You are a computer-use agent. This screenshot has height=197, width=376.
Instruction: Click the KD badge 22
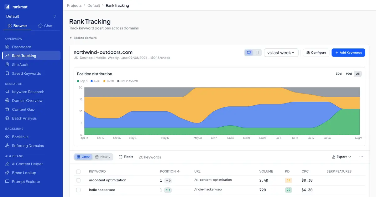click(x=289, y=190)
